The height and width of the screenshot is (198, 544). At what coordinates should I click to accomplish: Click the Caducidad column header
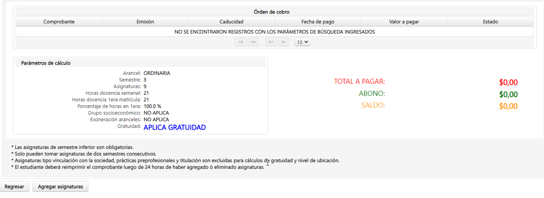tap(232, 22)
